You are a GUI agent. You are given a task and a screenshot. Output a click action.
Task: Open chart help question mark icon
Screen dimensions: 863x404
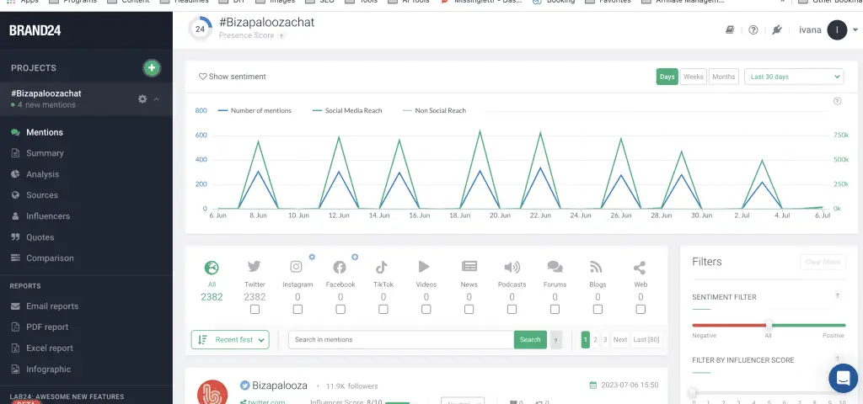click(837, 101)
